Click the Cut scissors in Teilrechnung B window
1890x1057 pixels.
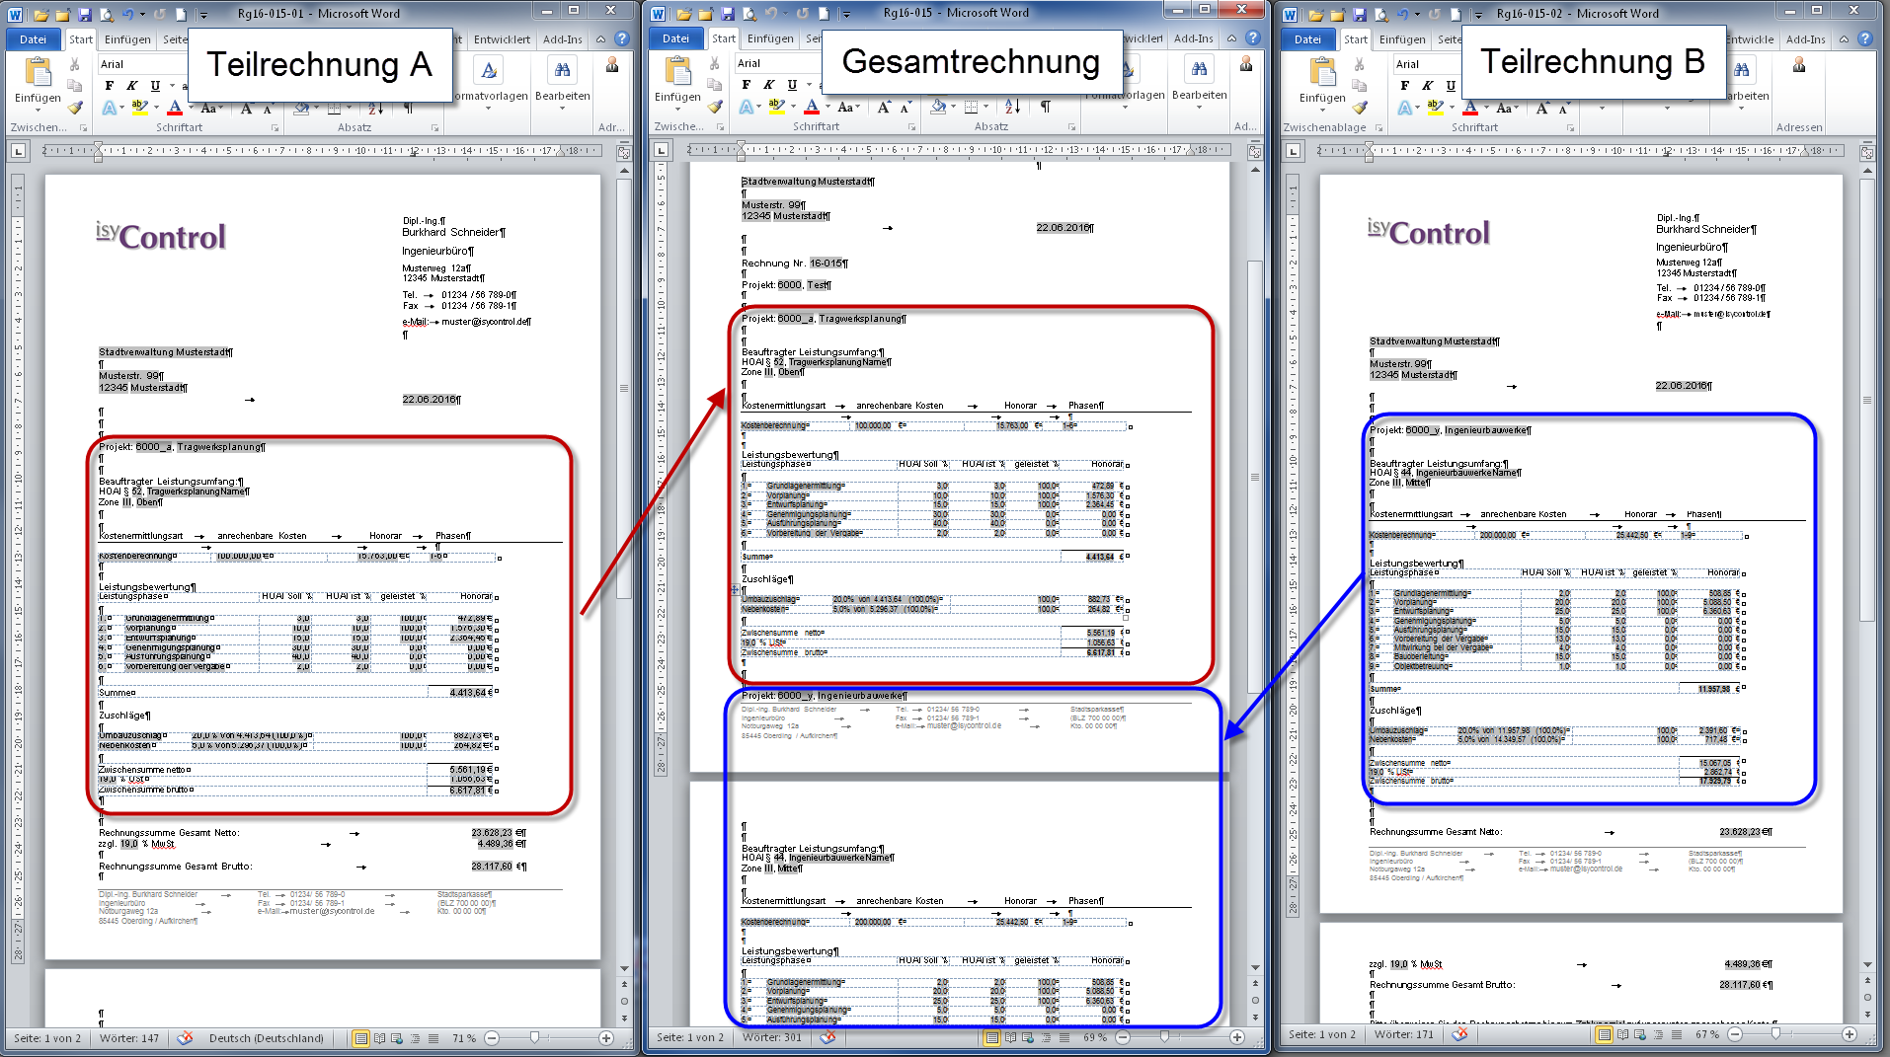click(1360, 64)
